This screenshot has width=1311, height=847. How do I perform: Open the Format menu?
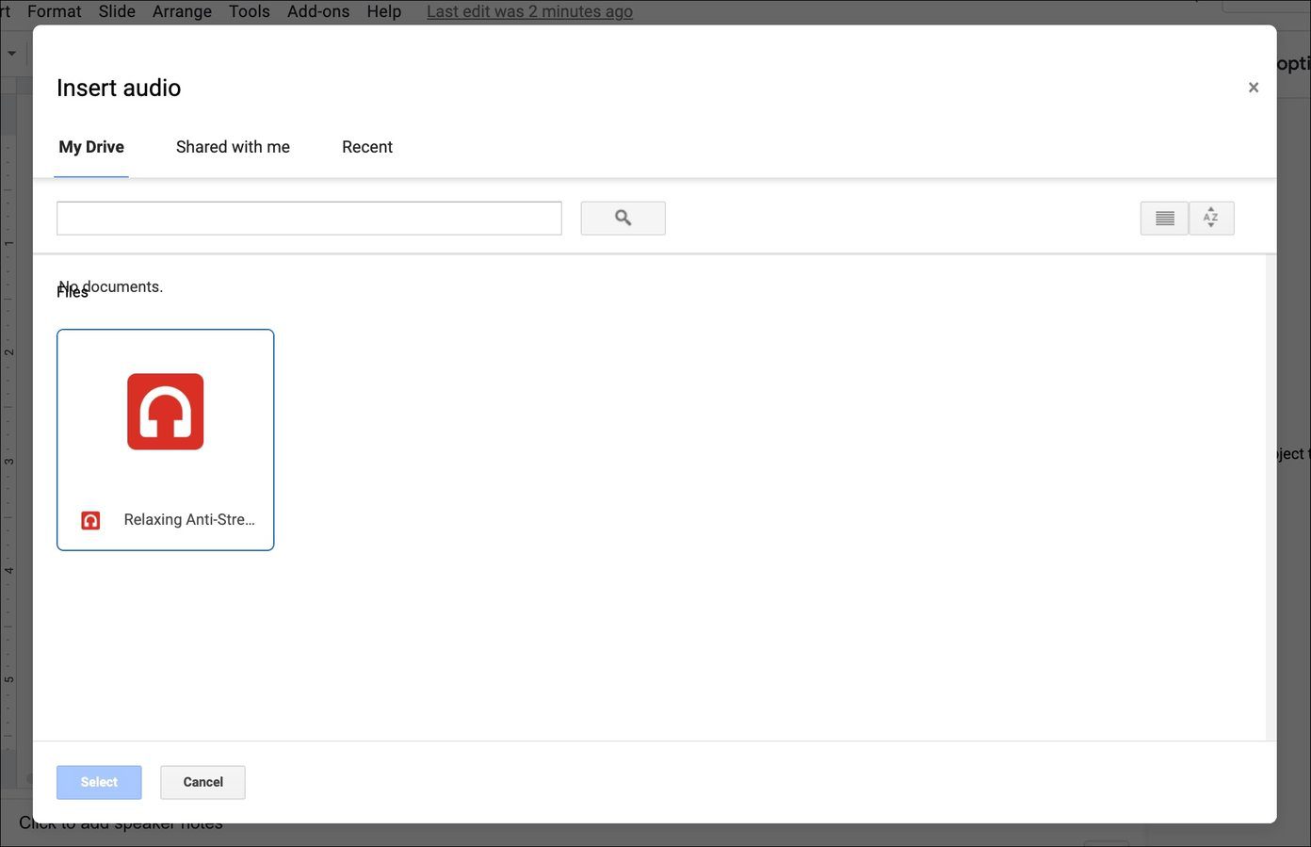pyautogui.click(x=55, y=11)
